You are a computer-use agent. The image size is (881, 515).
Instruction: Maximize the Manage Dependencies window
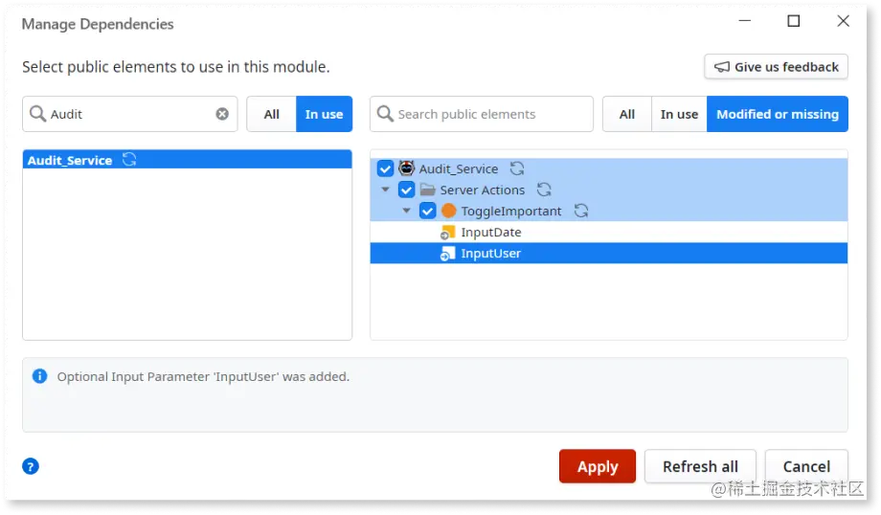point(793,21)
